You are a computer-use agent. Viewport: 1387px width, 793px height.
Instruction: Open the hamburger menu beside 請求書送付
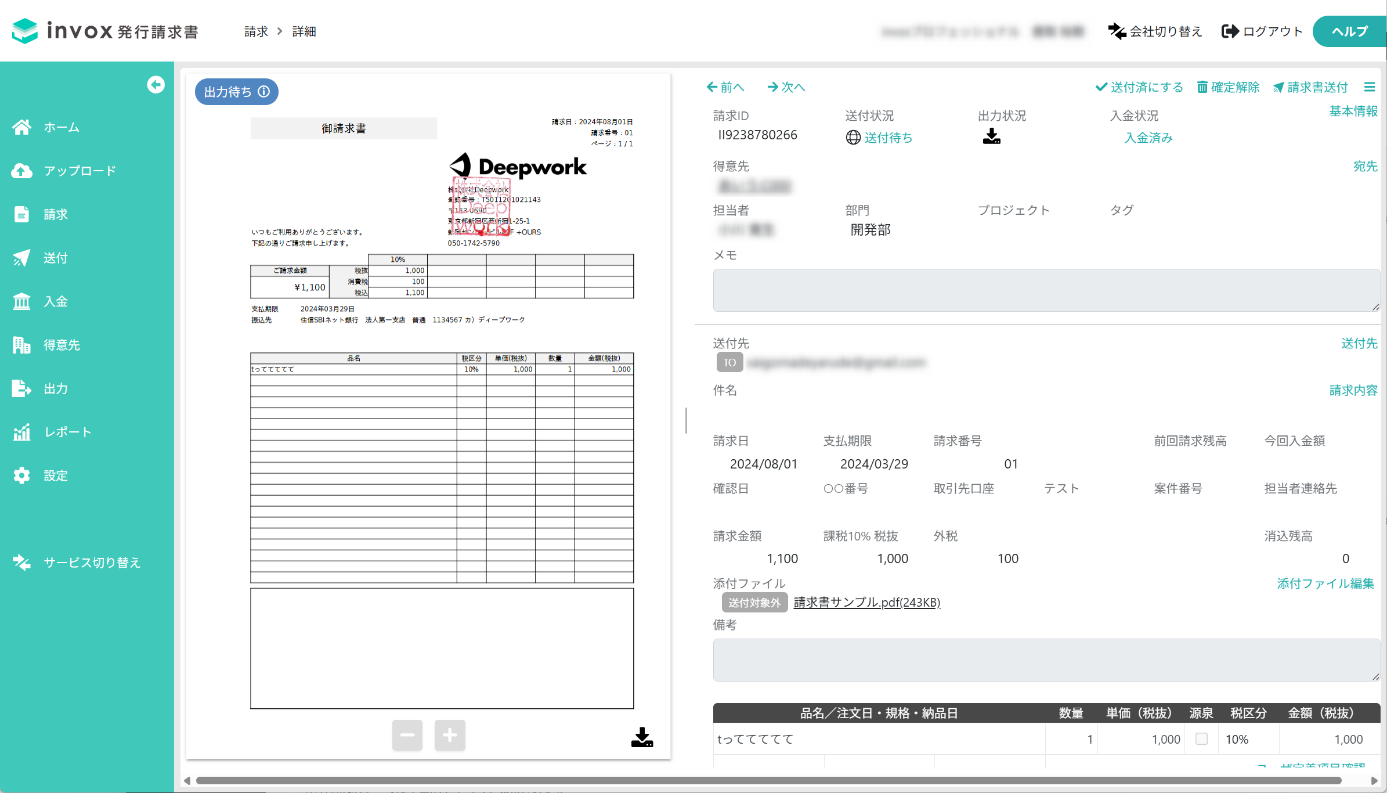tap(1370, 87)
